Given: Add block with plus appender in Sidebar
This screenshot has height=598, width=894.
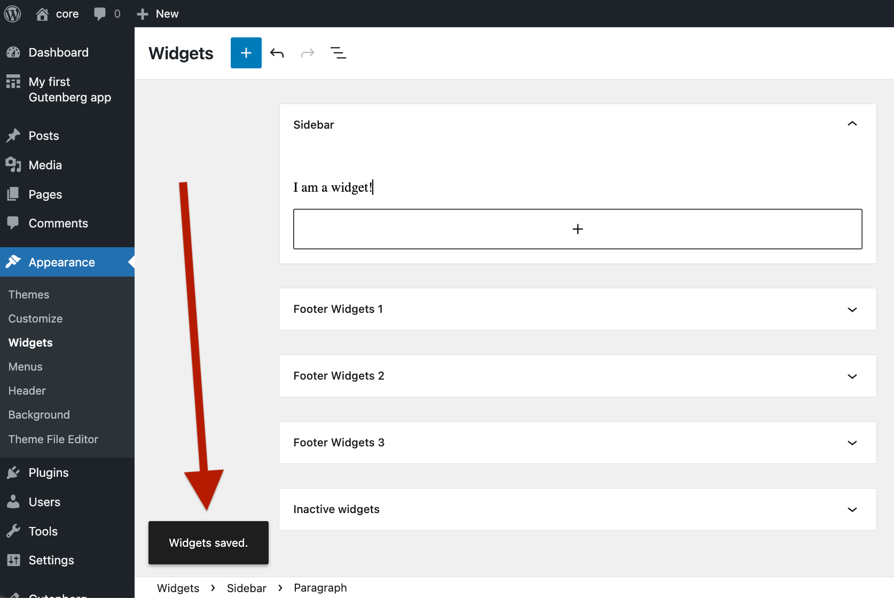Looking at the screenshot, I should 577,229.
